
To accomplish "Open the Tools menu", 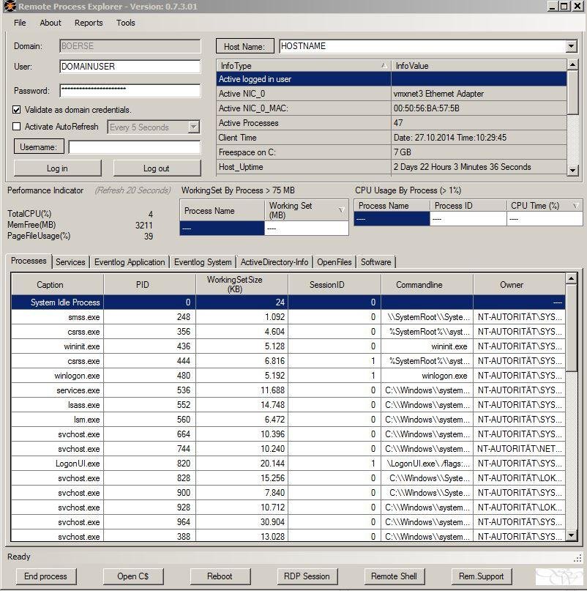I will tap(125, 23).
